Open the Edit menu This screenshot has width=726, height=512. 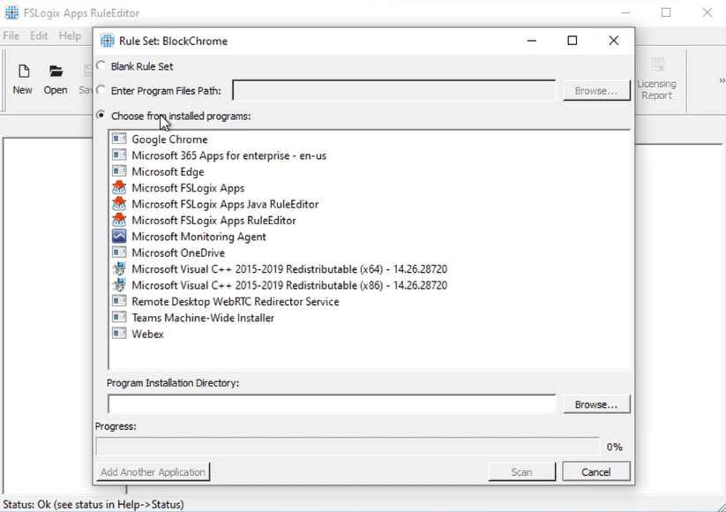(x=39, y=35)
